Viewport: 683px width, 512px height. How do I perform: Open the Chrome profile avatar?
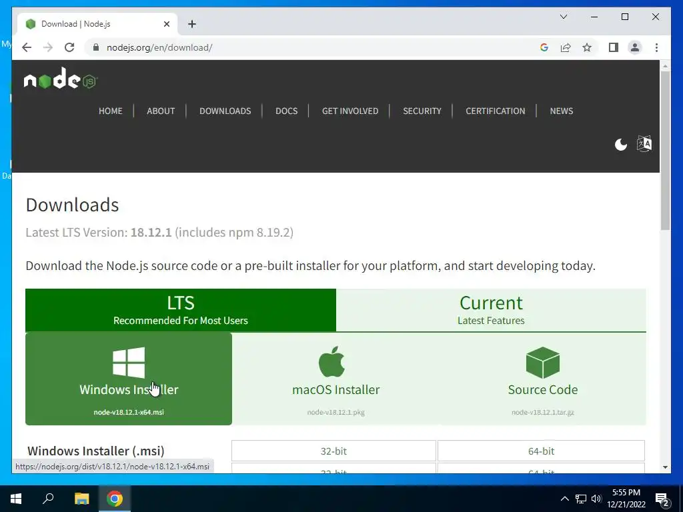point(635,47)
